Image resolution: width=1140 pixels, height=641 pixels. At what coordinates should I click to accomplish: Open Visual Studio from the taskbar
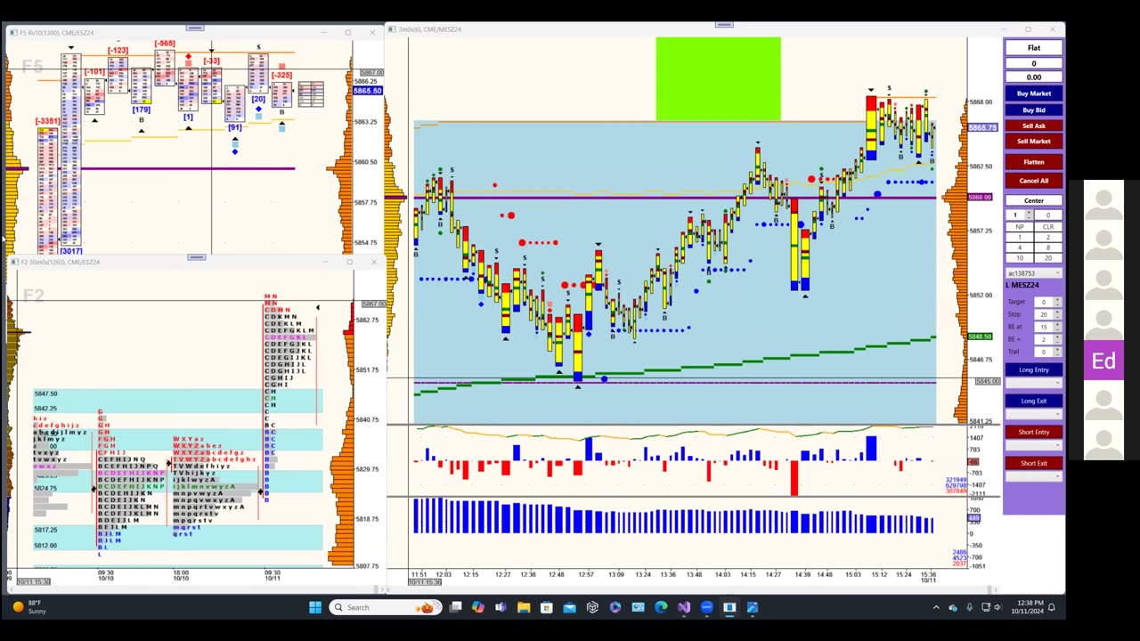click(683, 607)
